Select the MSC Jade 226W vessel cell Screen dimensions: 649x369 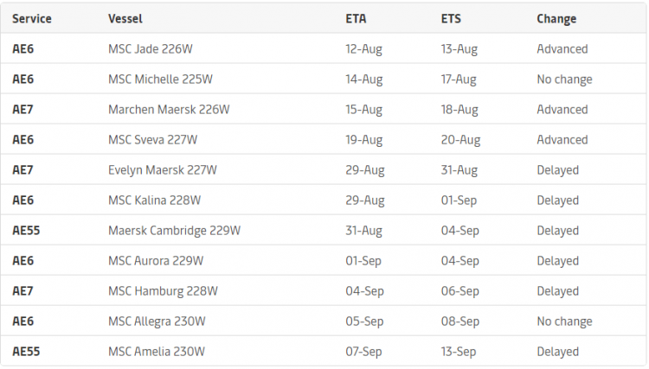[x=151, y=48]
